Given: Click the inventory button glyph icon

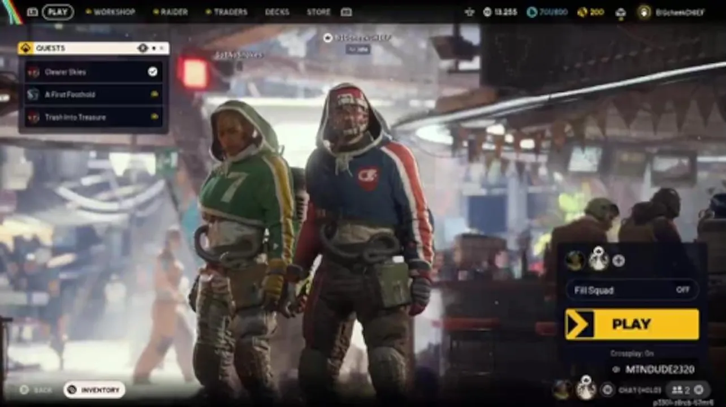Looking at the screenshot, I should [71, 389].
